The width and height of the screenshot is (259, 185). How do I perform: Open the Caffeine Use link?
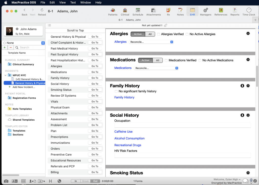pyautogui.click(x=123, y=131)
